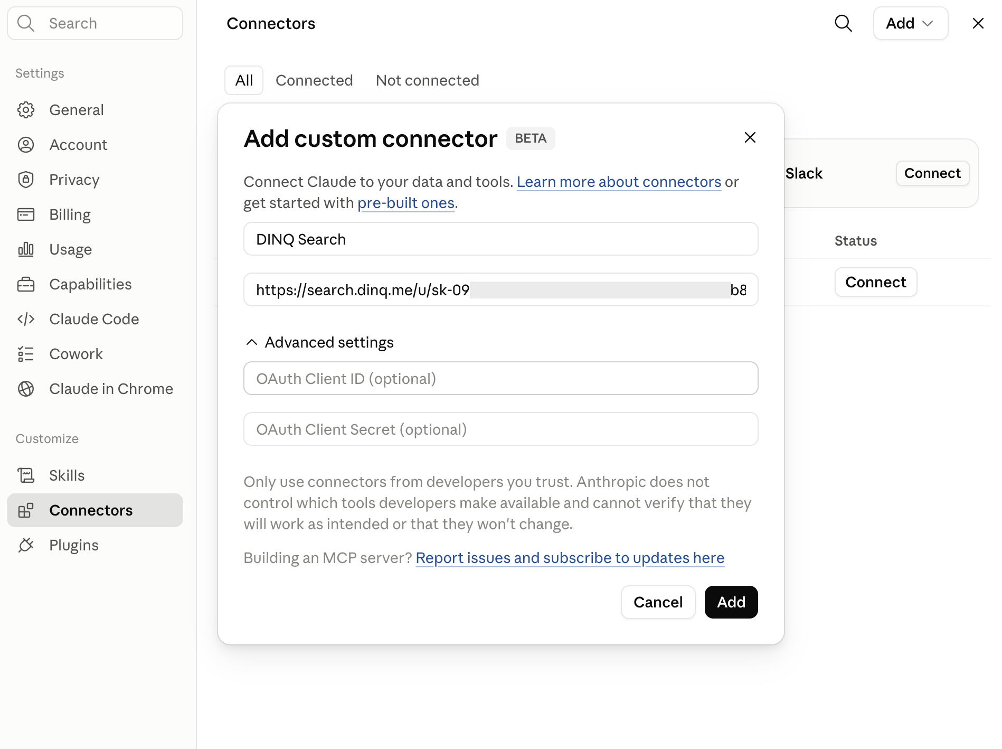Select the Privacy shield icon
This screenshot has width=1002, height=749.
tap(26, 180)
